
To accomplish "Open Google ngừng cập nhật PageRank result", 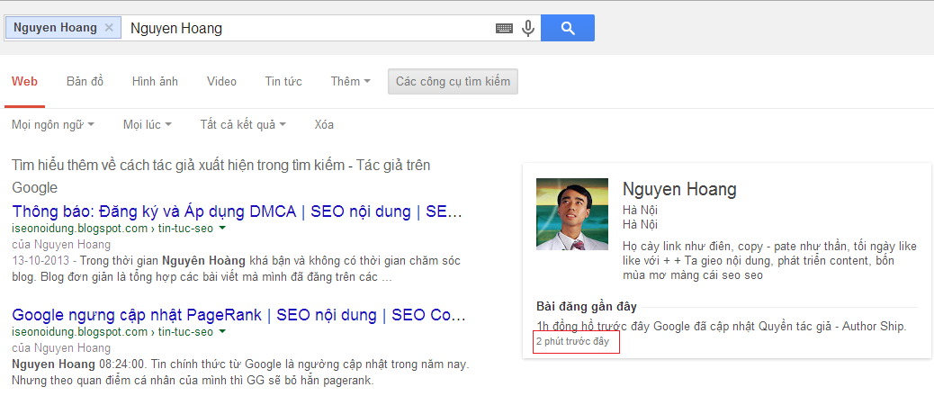I will coord(238,315).
